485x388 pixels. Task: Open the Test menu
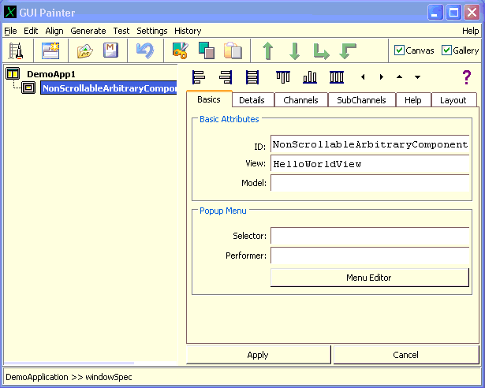click(121, 31)
